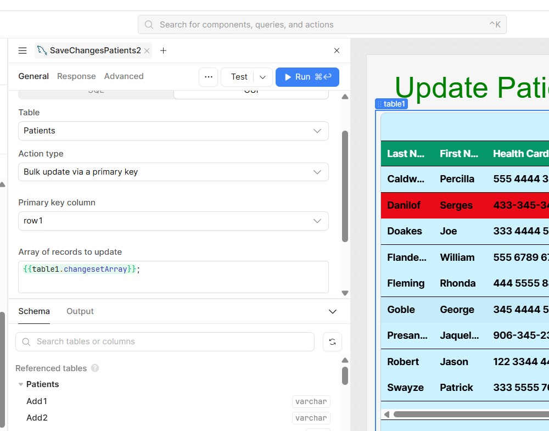Click the Test button

[239, 77]
